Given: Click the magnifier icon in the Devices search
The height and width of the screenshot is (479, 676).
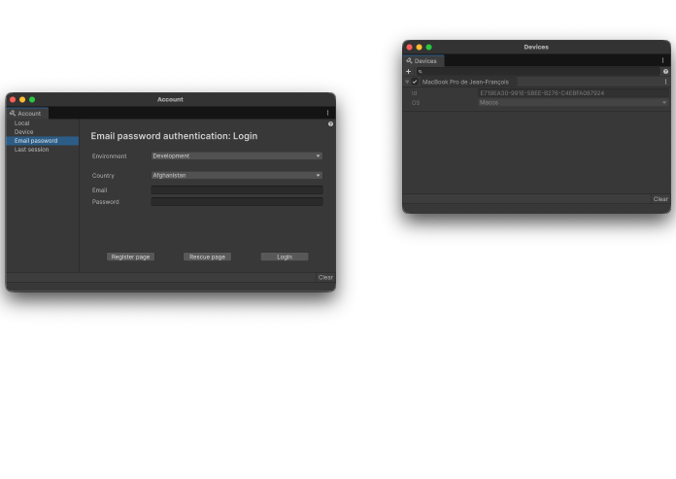Looking at the screenshot, I should [x=421, y=72].
